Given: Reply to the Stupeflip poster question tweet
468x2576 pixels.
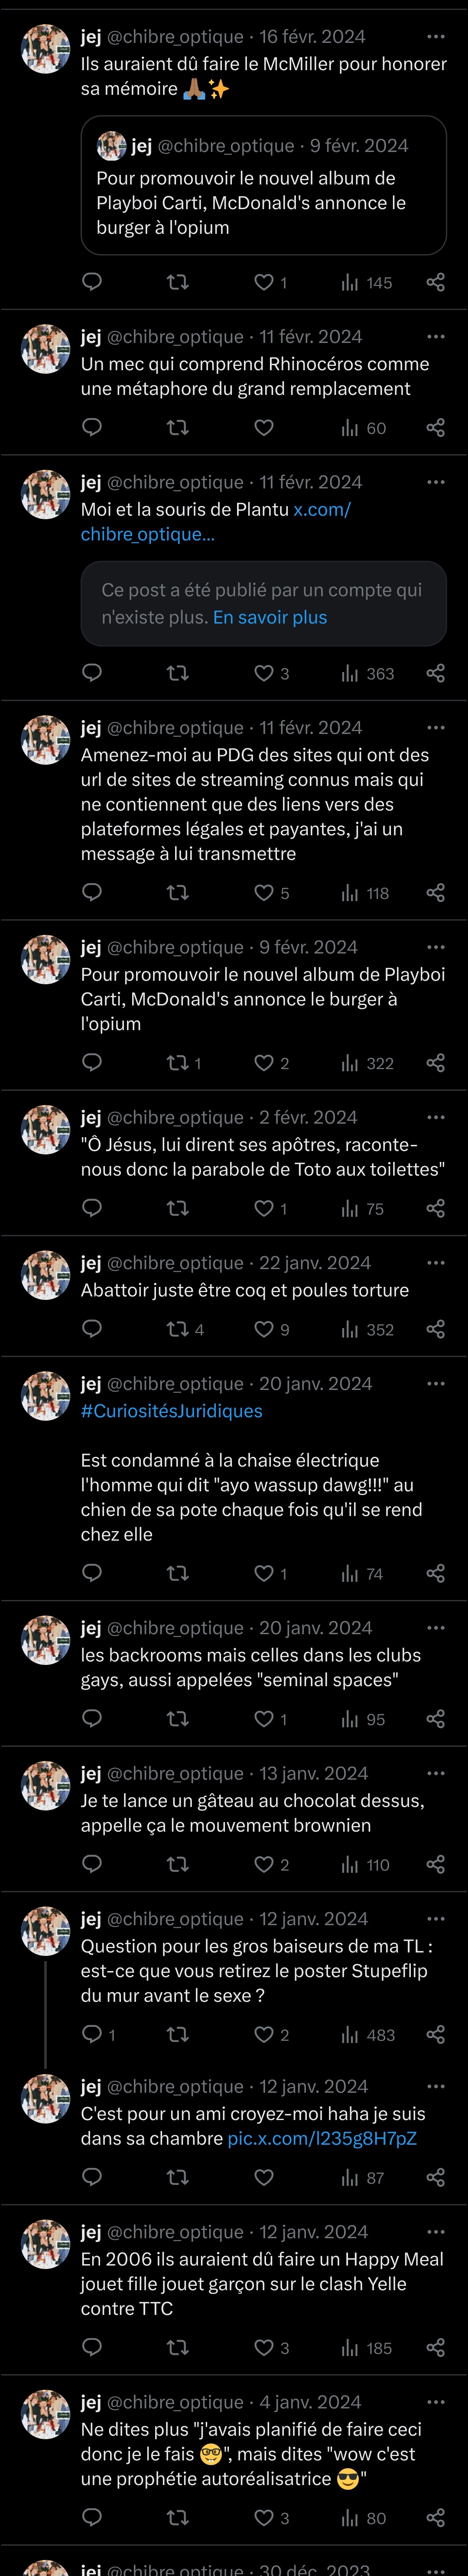Looking at the screenshot, I should [x=97, y=2034].
